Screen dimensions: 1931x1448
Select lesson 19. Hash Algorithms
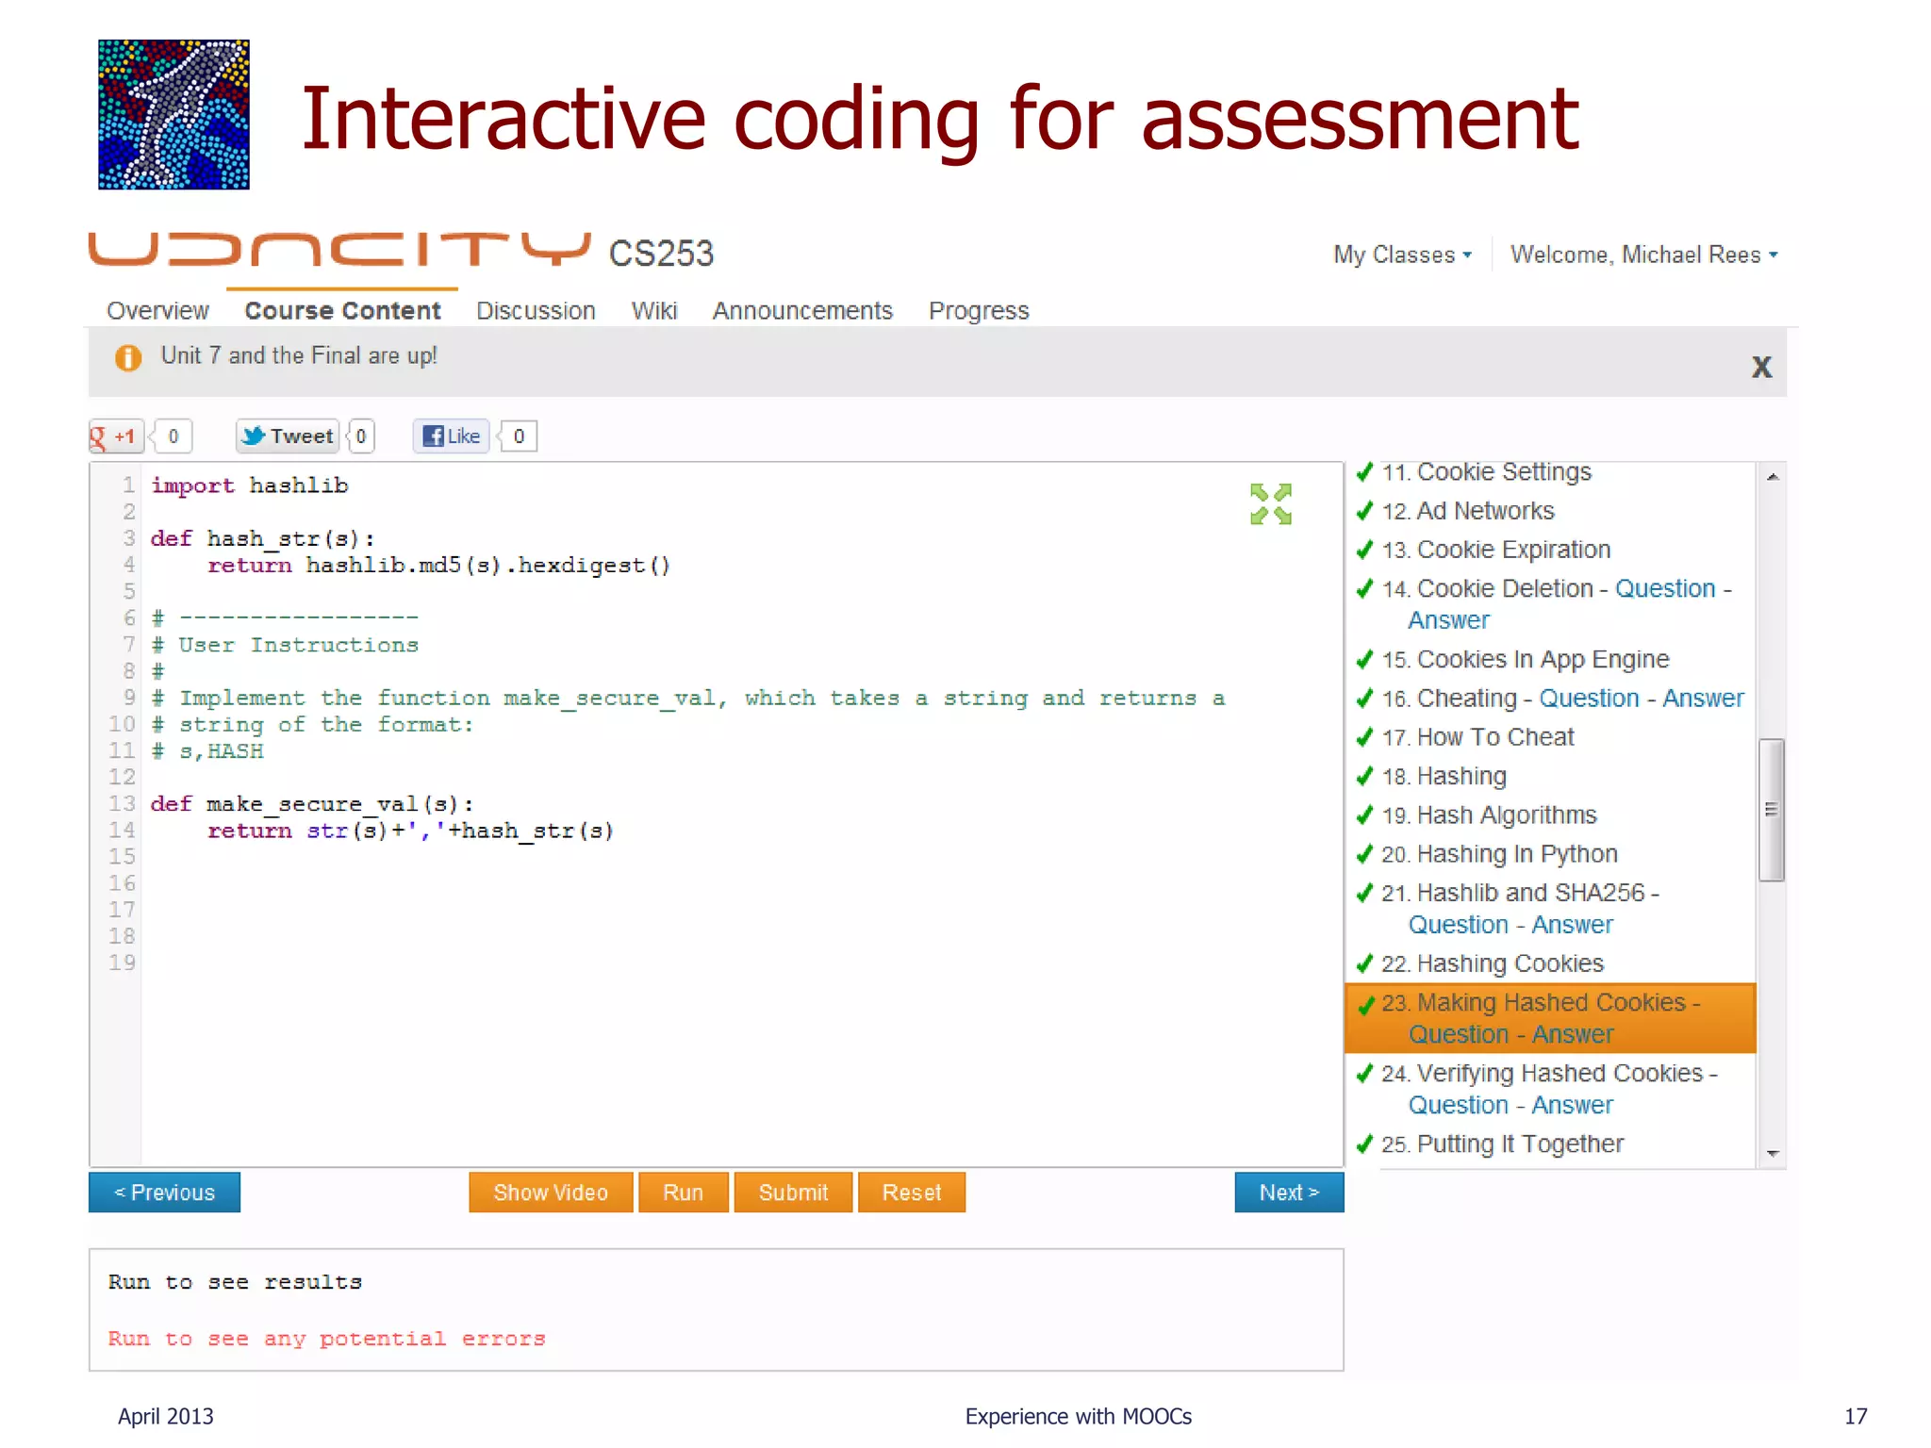point(1489,814)
